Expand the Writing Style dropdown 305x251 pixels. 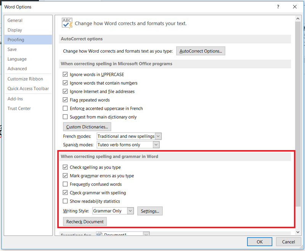pos(130,211)
